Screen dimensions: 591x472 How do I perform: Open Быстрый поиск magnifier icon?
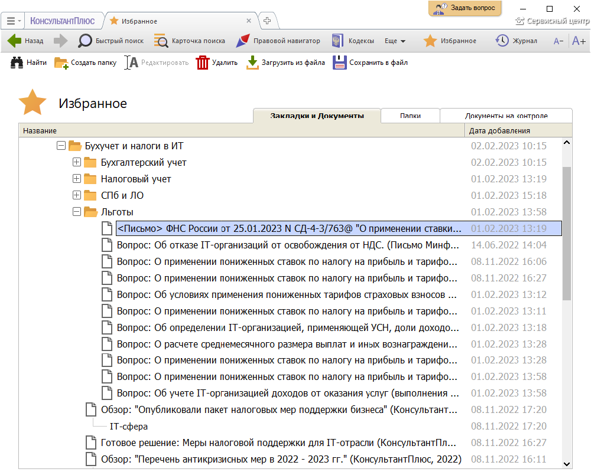coord(85,41)
